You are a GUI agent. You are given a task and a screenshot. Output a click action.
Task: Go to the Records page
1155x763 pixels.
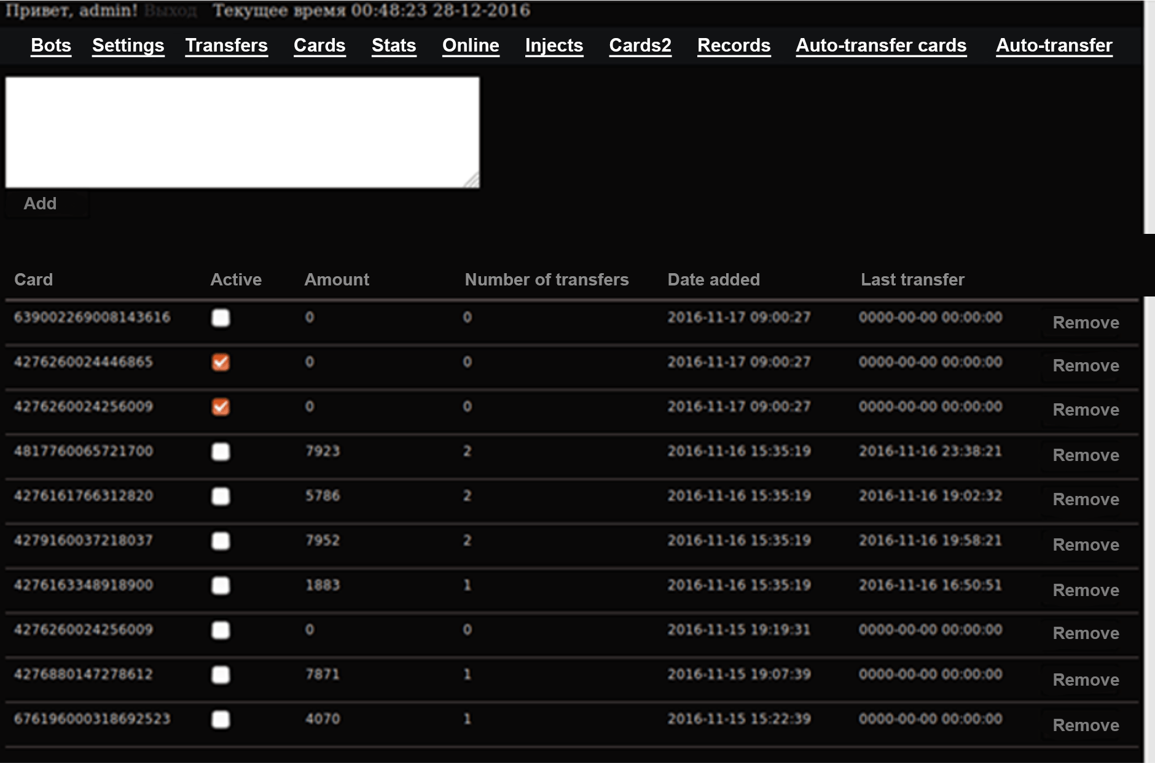734,45
